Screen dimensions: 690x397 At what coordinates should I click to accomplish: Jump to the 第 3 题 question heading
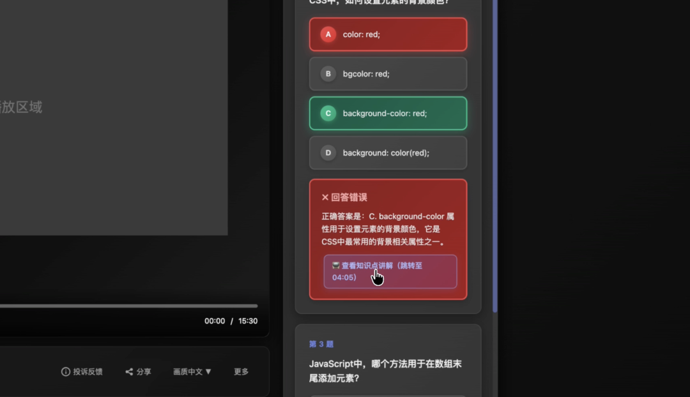click(321, 344)
